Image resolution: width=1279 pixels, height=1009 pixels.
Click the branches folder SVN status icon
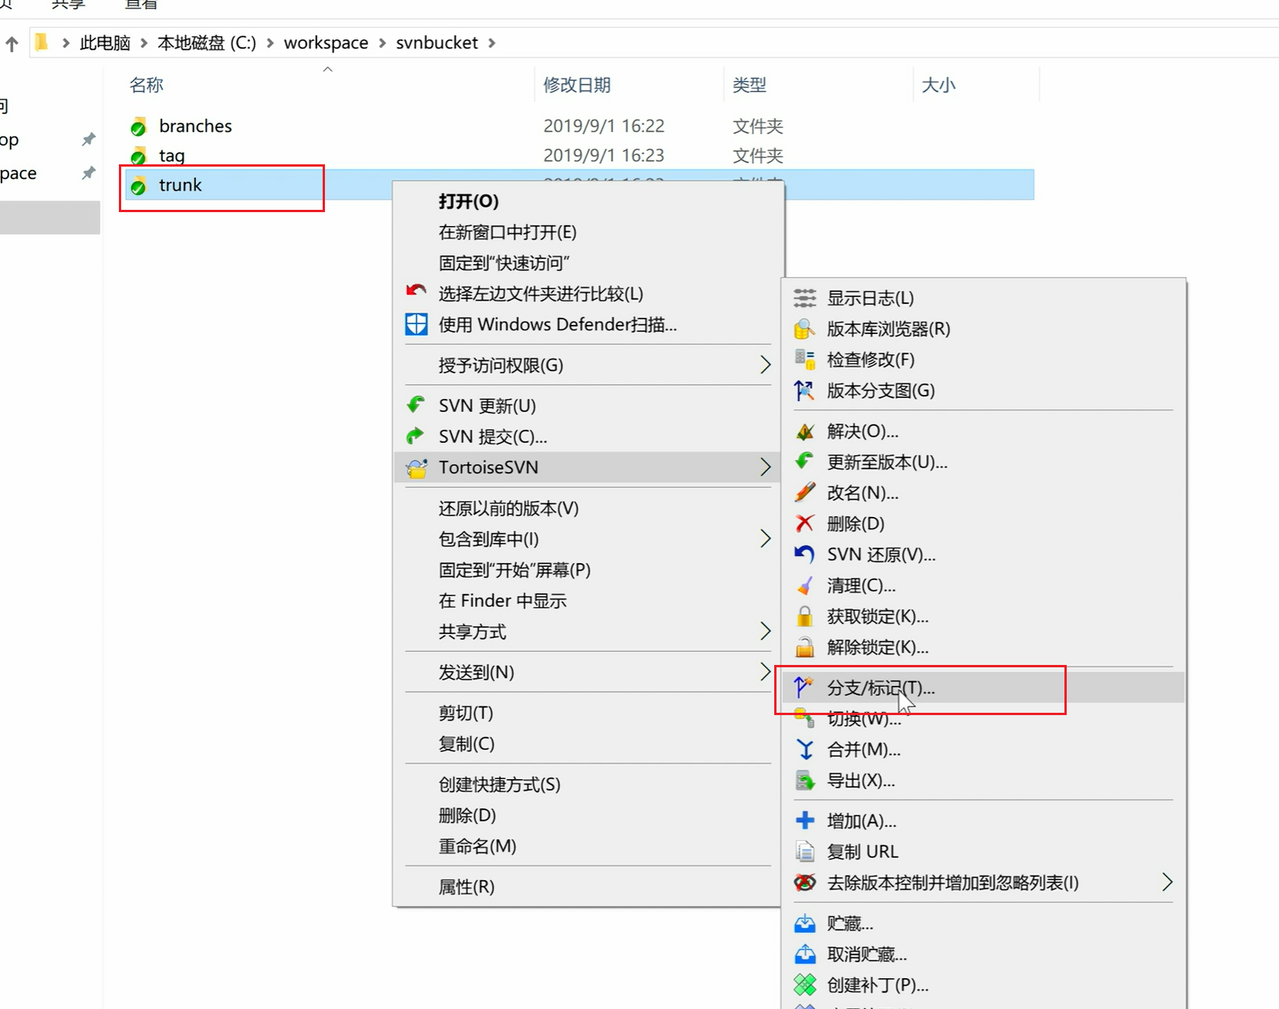point(139,127)
